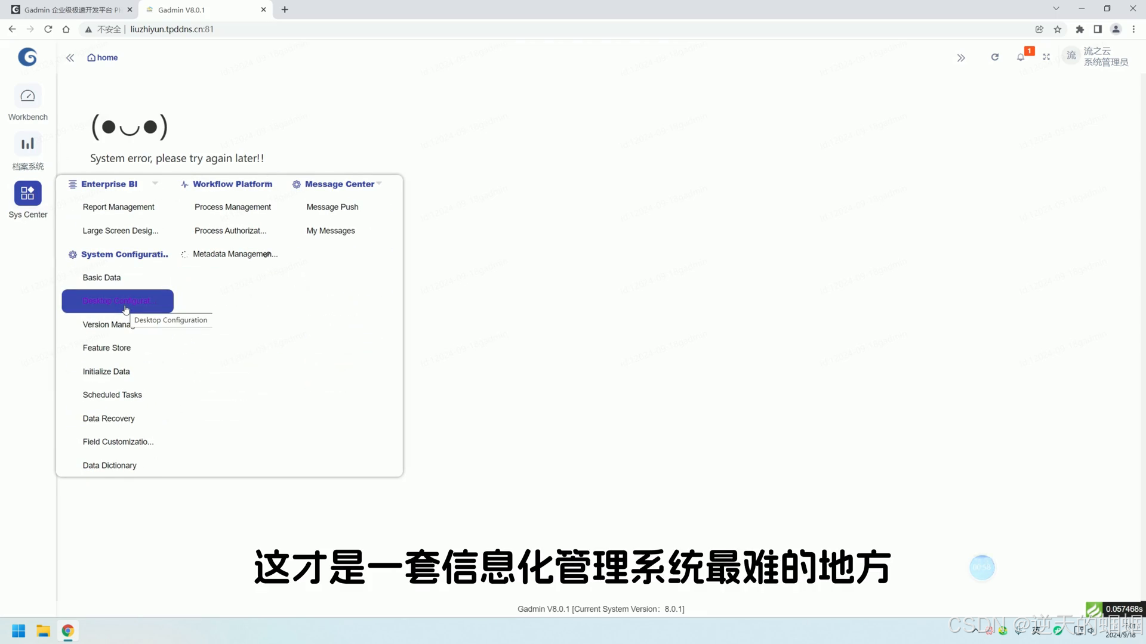This screenshot has width=1146, height=644.
Task: Click the refresh icon in top toolbar
Action: tap(995, 57)
